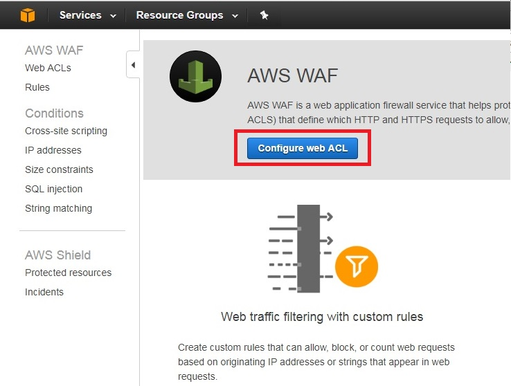This screenshot has width=511, height=386.
Task: View Incidents under AWS Shield
Action: (44, 292)
